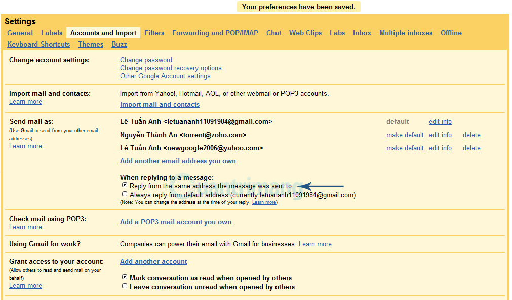512x300 pixels.
Task: Switch to the General settings tab
Action: (x=20, y=33)
